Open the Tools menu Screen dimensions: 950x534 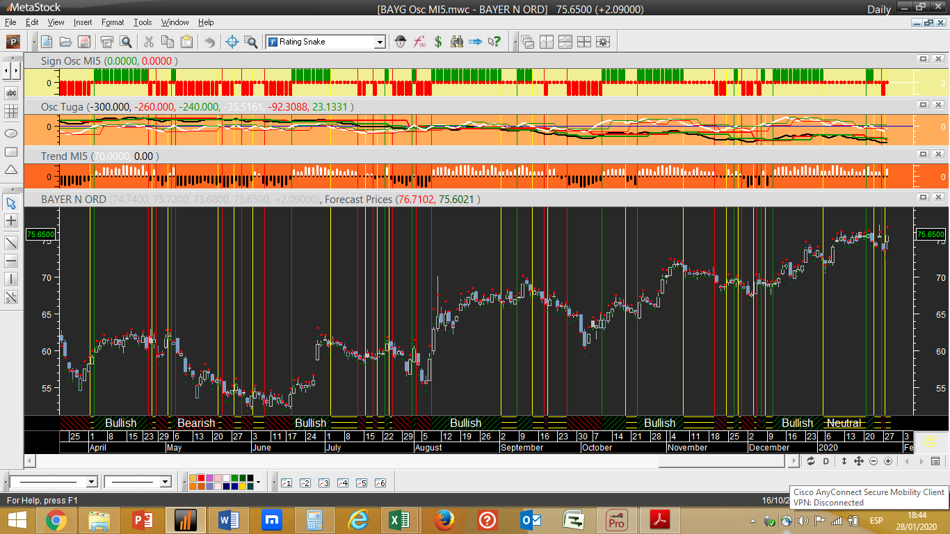(143, 22)
